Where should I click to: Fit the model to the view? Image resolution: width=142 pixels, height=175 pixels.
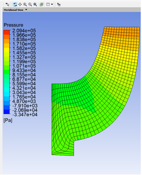pyautogui.click(x=35, y=5)
